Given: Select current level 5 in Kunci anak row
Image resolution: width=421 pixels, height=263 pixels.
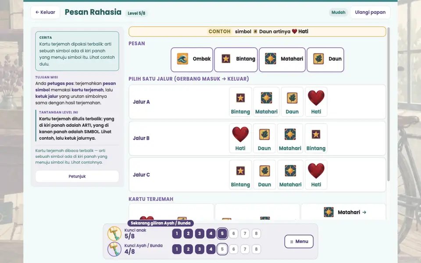Looking at the screenshot, I should [x=222, y=234].
